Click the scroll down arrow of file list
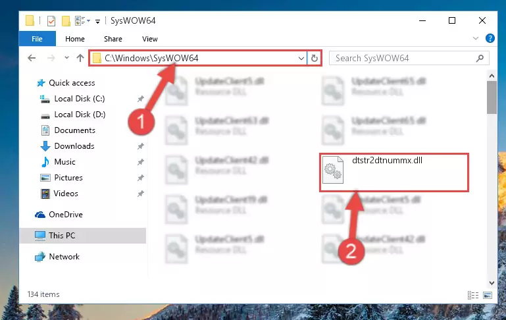The height and width of the screenshot is (320, 506). pyautogui.click(x=492, y=283)
